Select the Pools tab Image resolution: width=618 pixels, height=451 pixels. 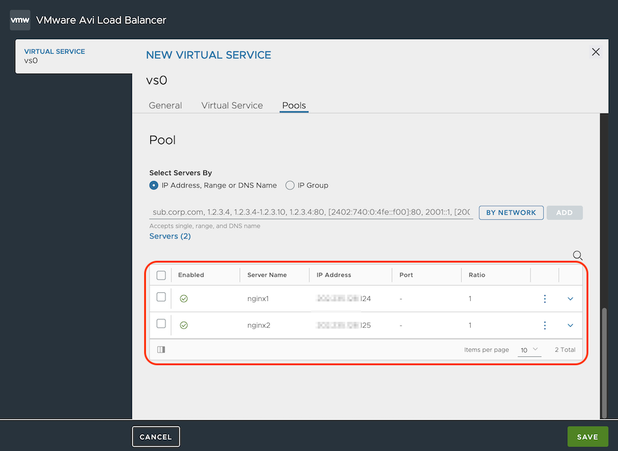(294, 105)
